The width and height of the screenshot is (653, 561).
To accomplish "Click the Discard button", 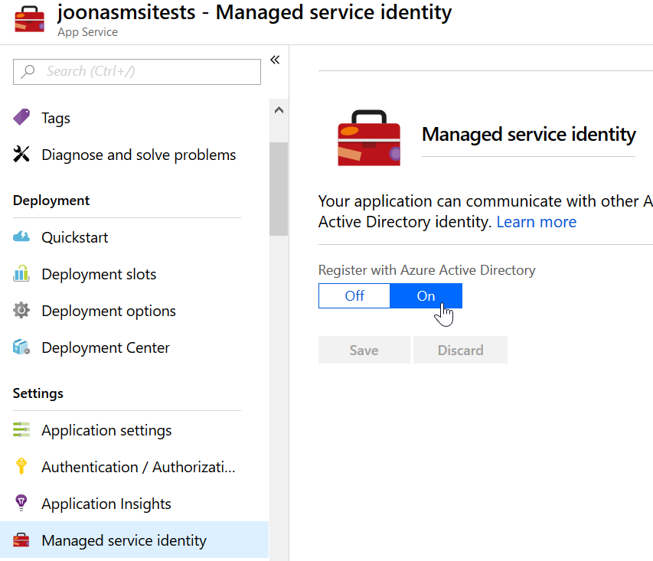I will 459,350.
